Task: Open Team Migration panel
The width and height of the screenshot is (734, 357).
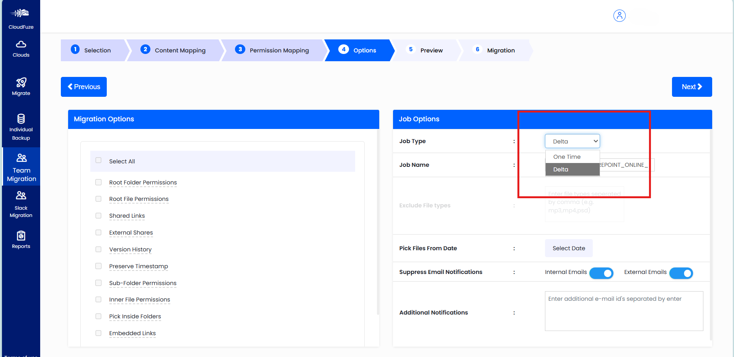Action: (x=21, y=166)
